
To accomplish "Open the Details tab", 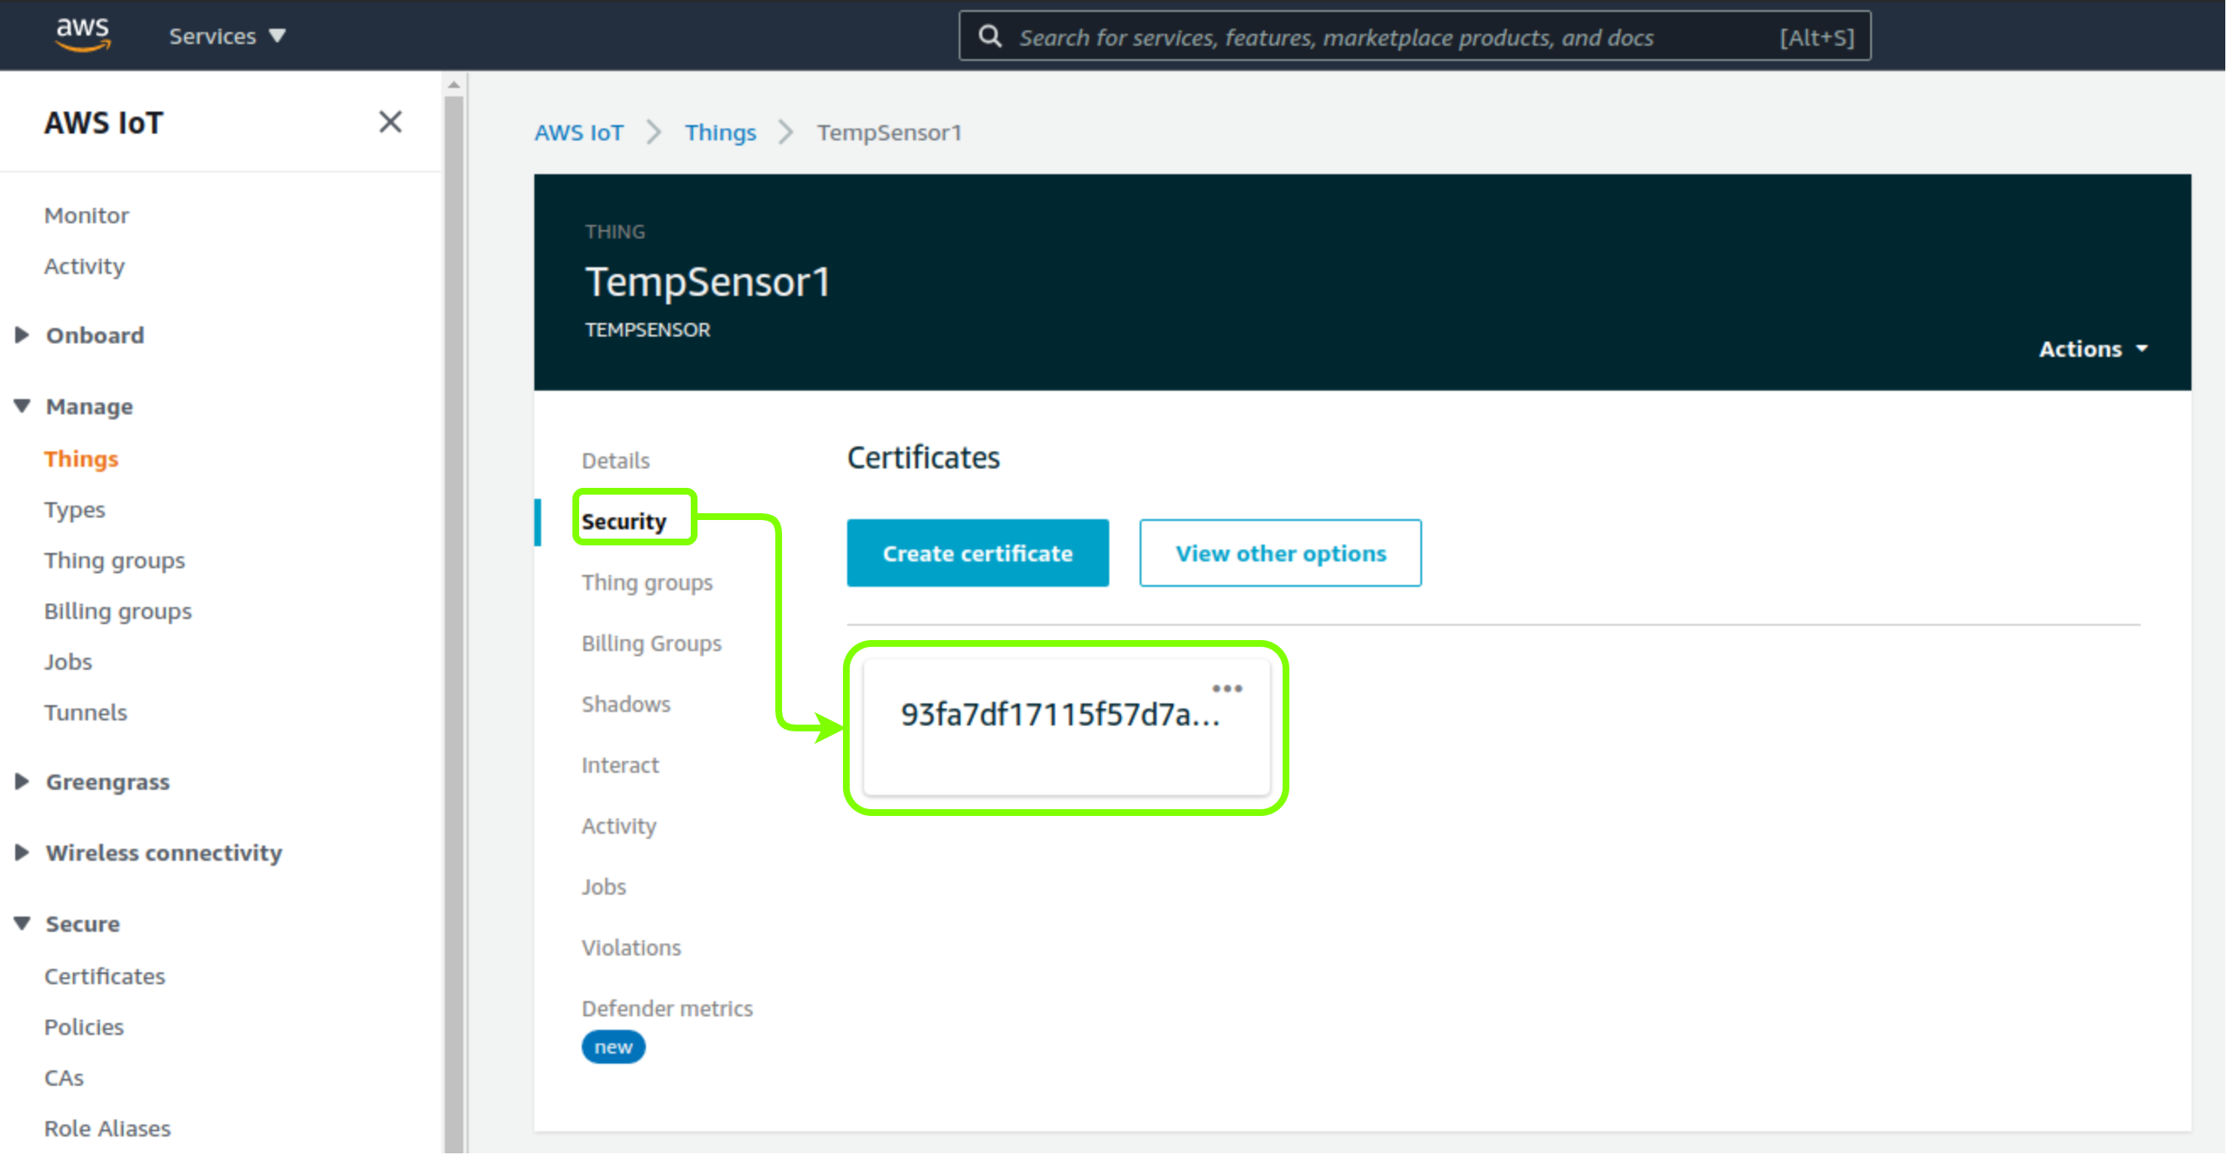I will pos(616,461).
